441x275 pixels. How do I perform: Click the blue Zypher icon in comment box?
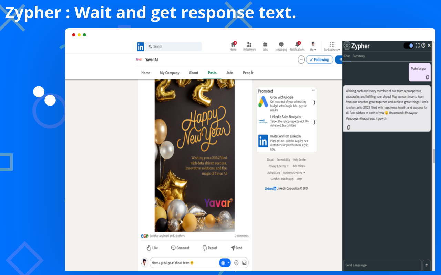[x=223, y=263]
